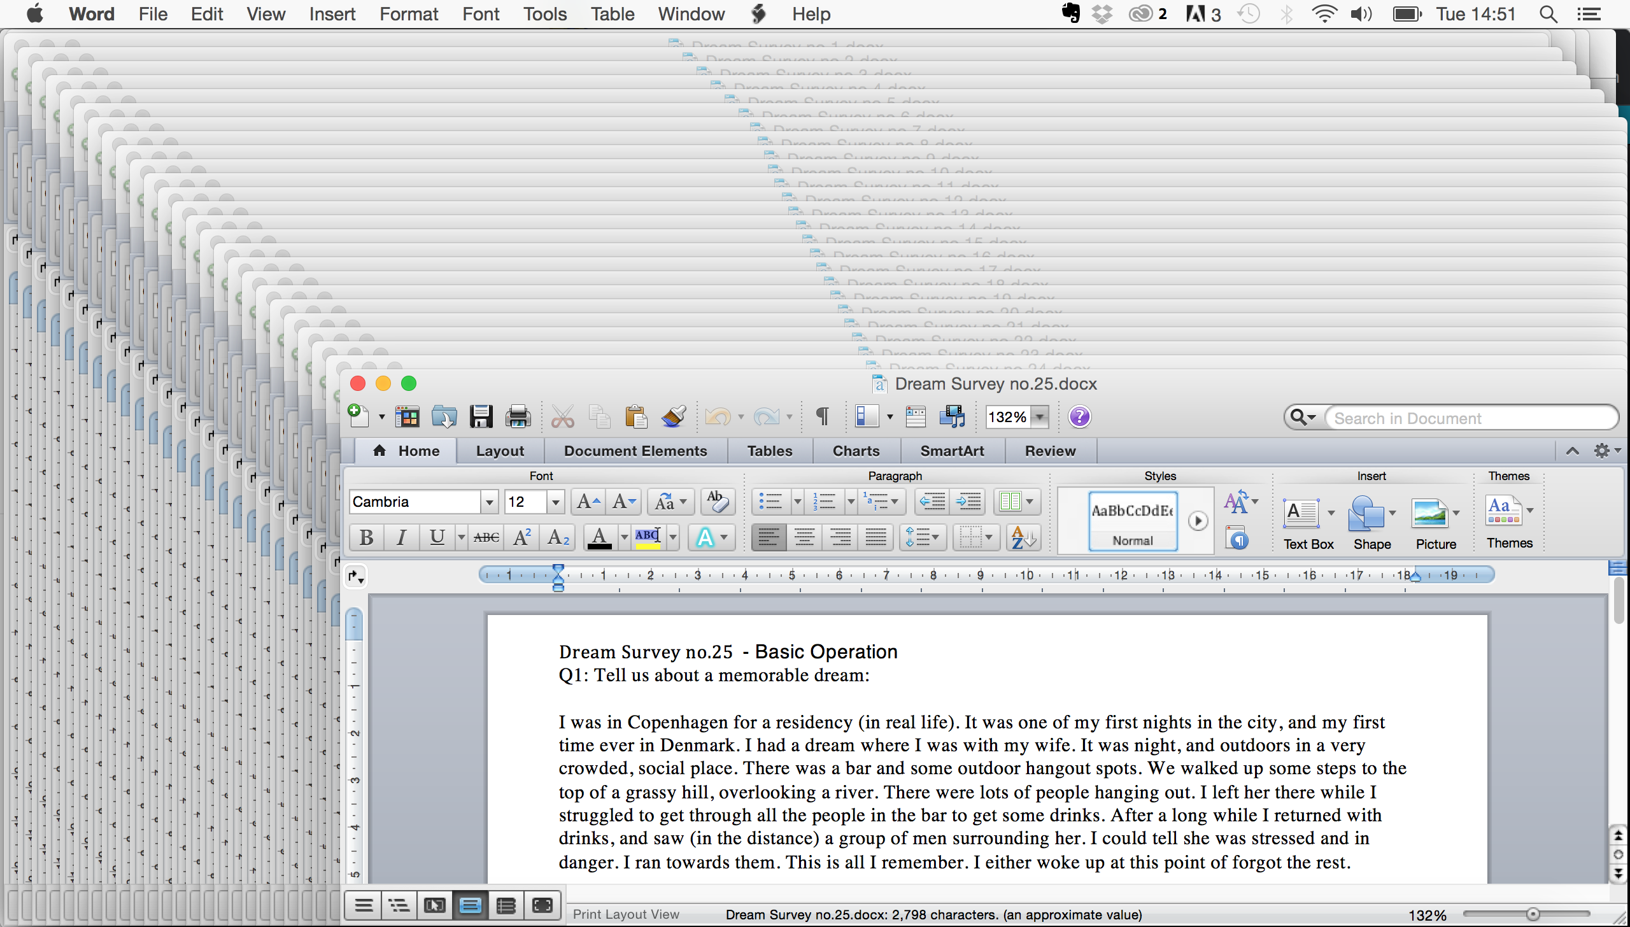1630x927 pixels.
Task: Click the Save document icon
Action: 481,417
